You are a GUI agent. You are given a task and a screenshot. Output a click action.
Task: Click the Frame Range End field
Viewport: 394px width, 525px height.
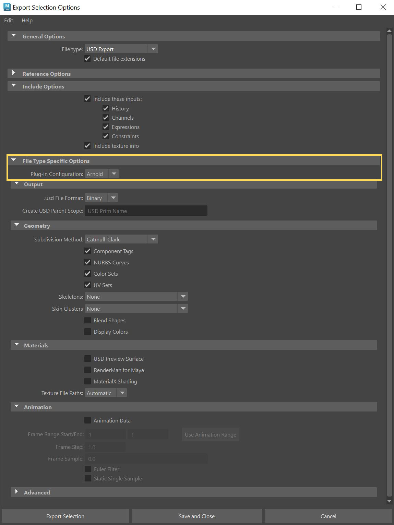[148, 434]
